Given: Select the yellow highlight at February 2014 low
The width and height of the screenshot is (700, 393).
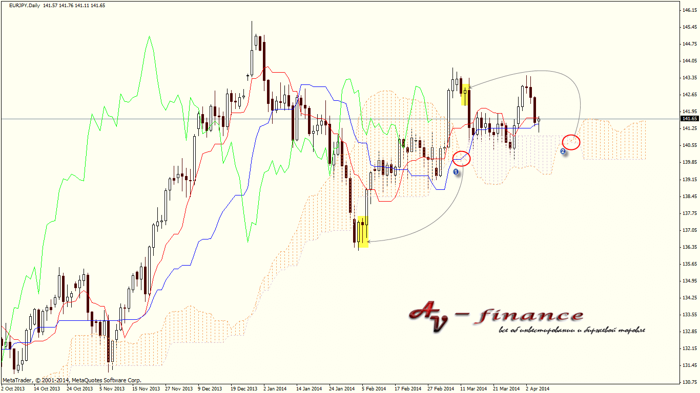Looking at the screenshot, I should [x=362, y=232].
